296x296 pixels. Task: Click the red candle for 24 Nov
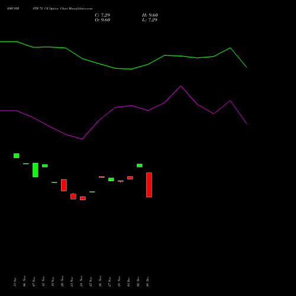[x=83, y=198]
